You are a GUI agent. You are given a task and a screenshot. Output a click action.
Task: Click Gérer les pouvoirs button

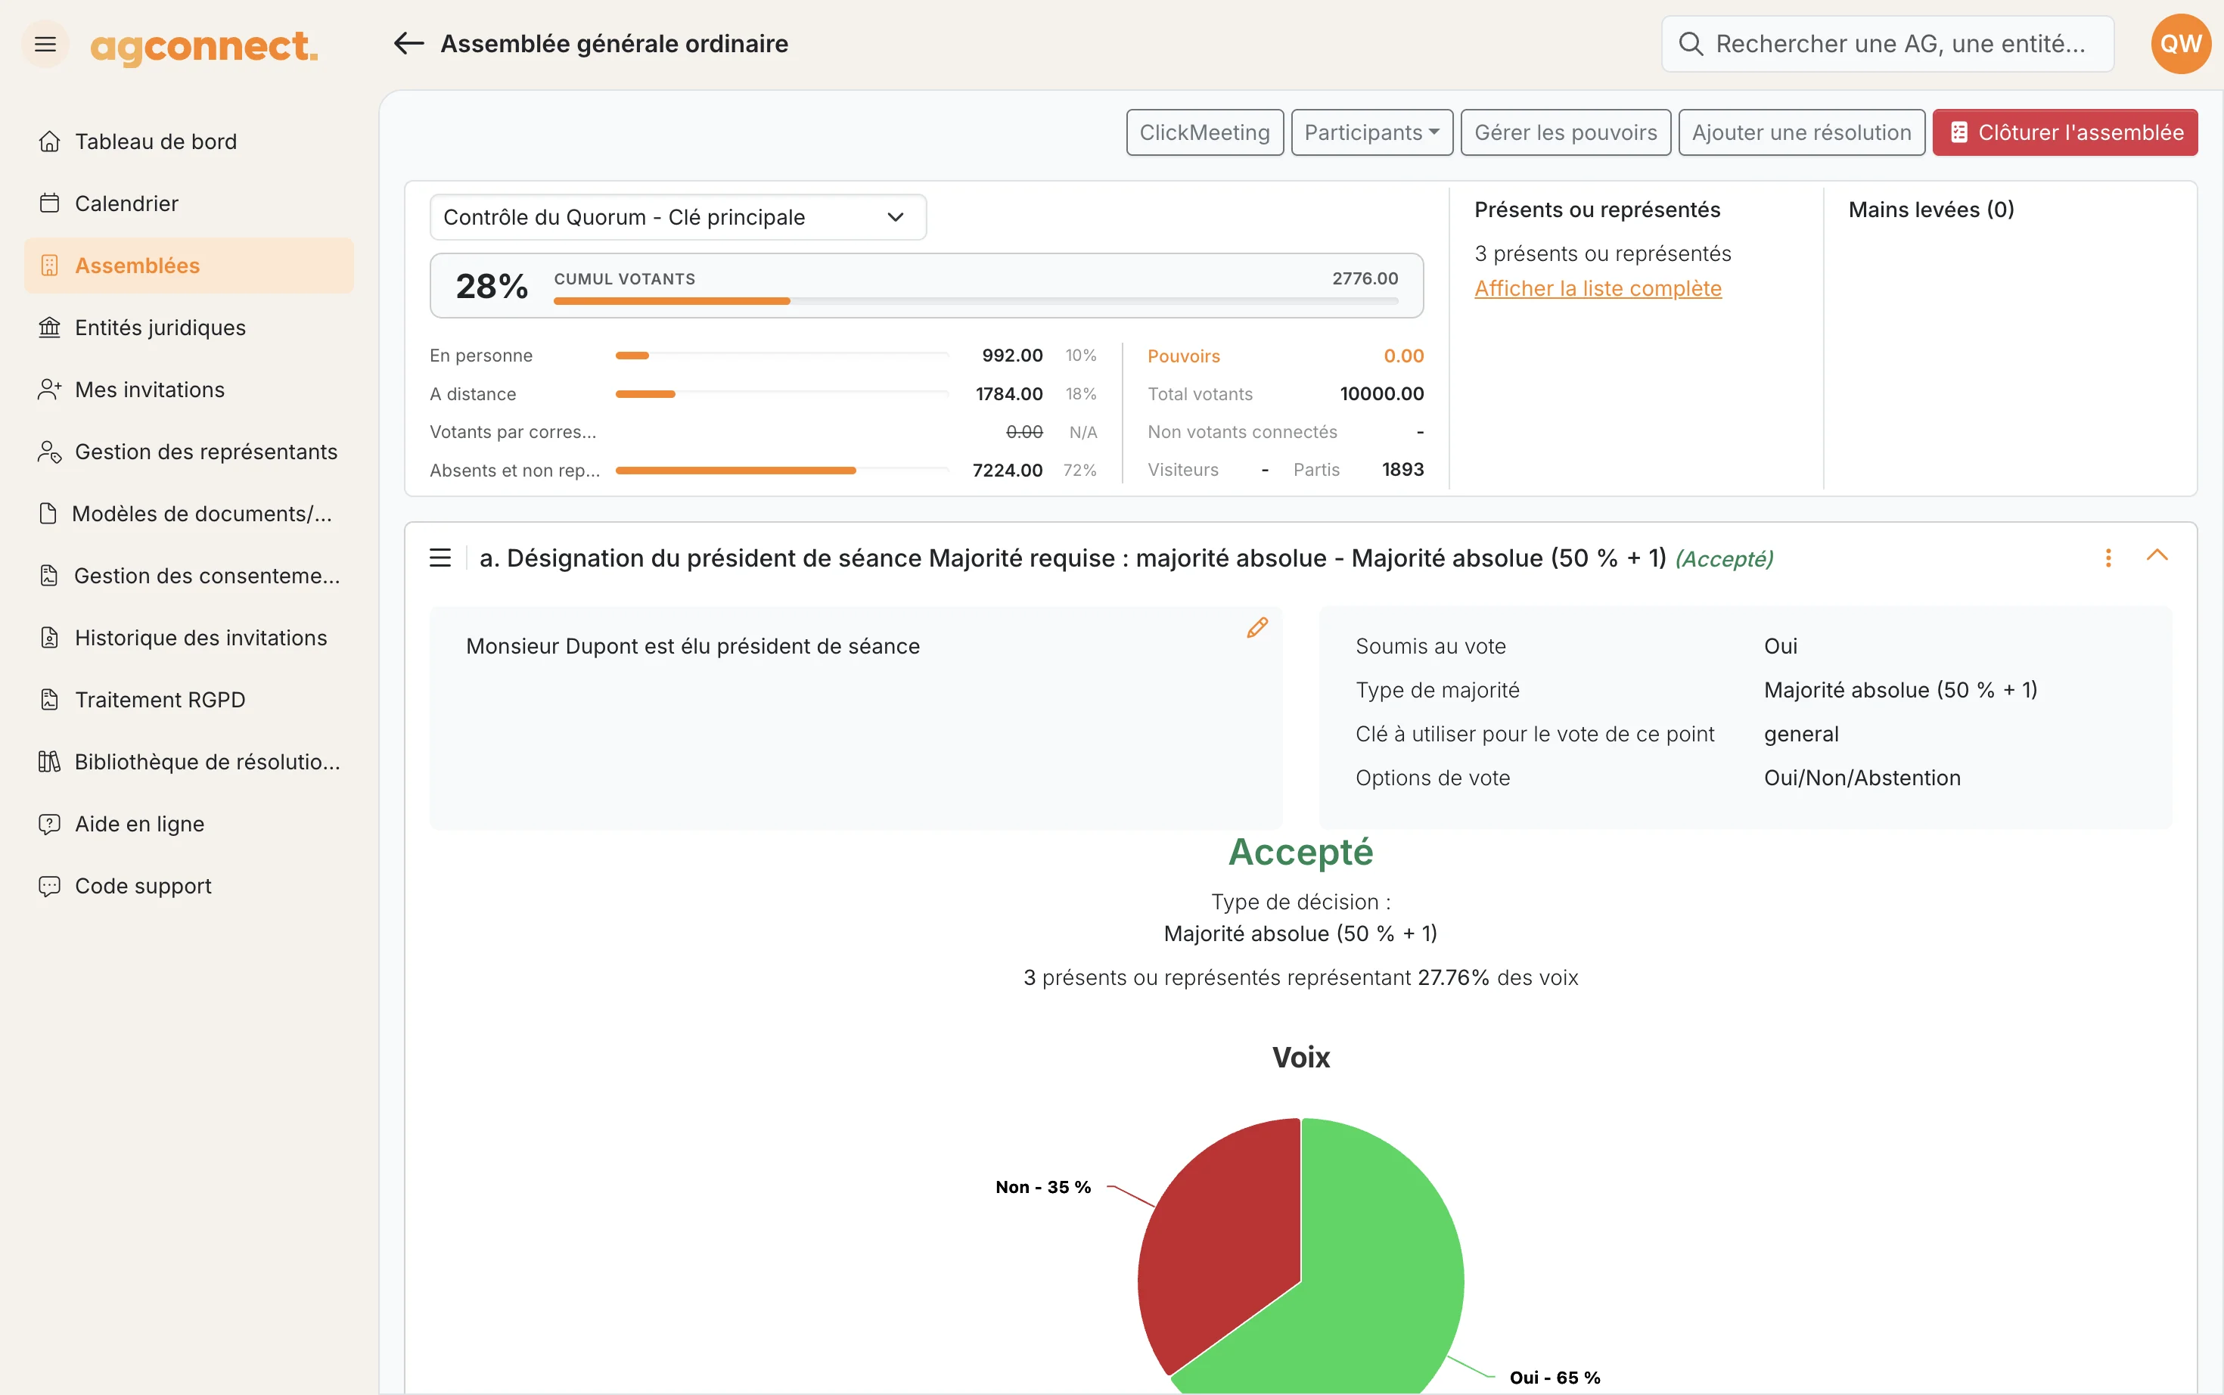1565,133
